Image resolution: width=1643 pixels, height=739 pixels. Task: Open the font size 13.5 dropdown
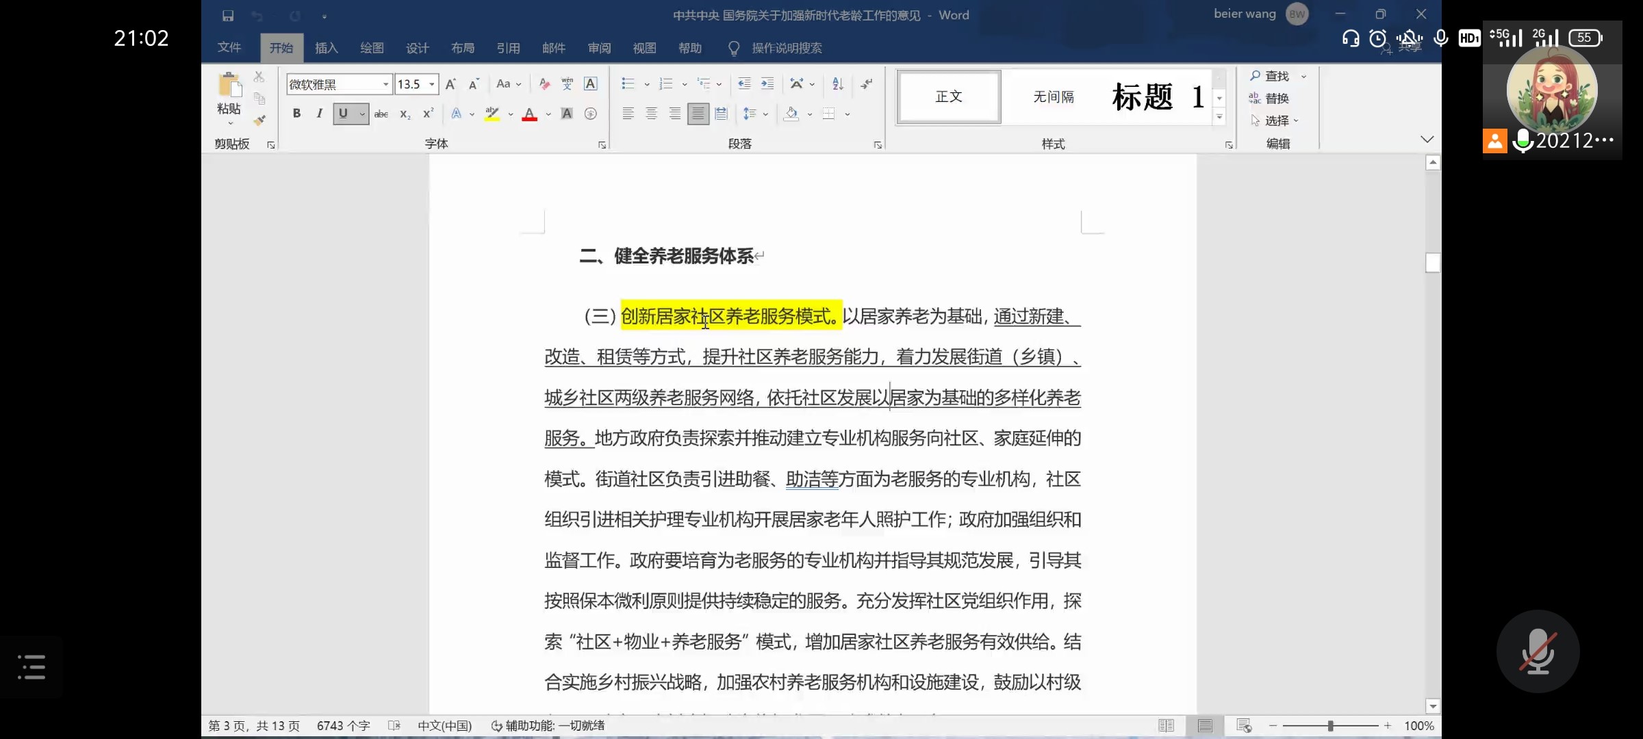coord(432,84)
